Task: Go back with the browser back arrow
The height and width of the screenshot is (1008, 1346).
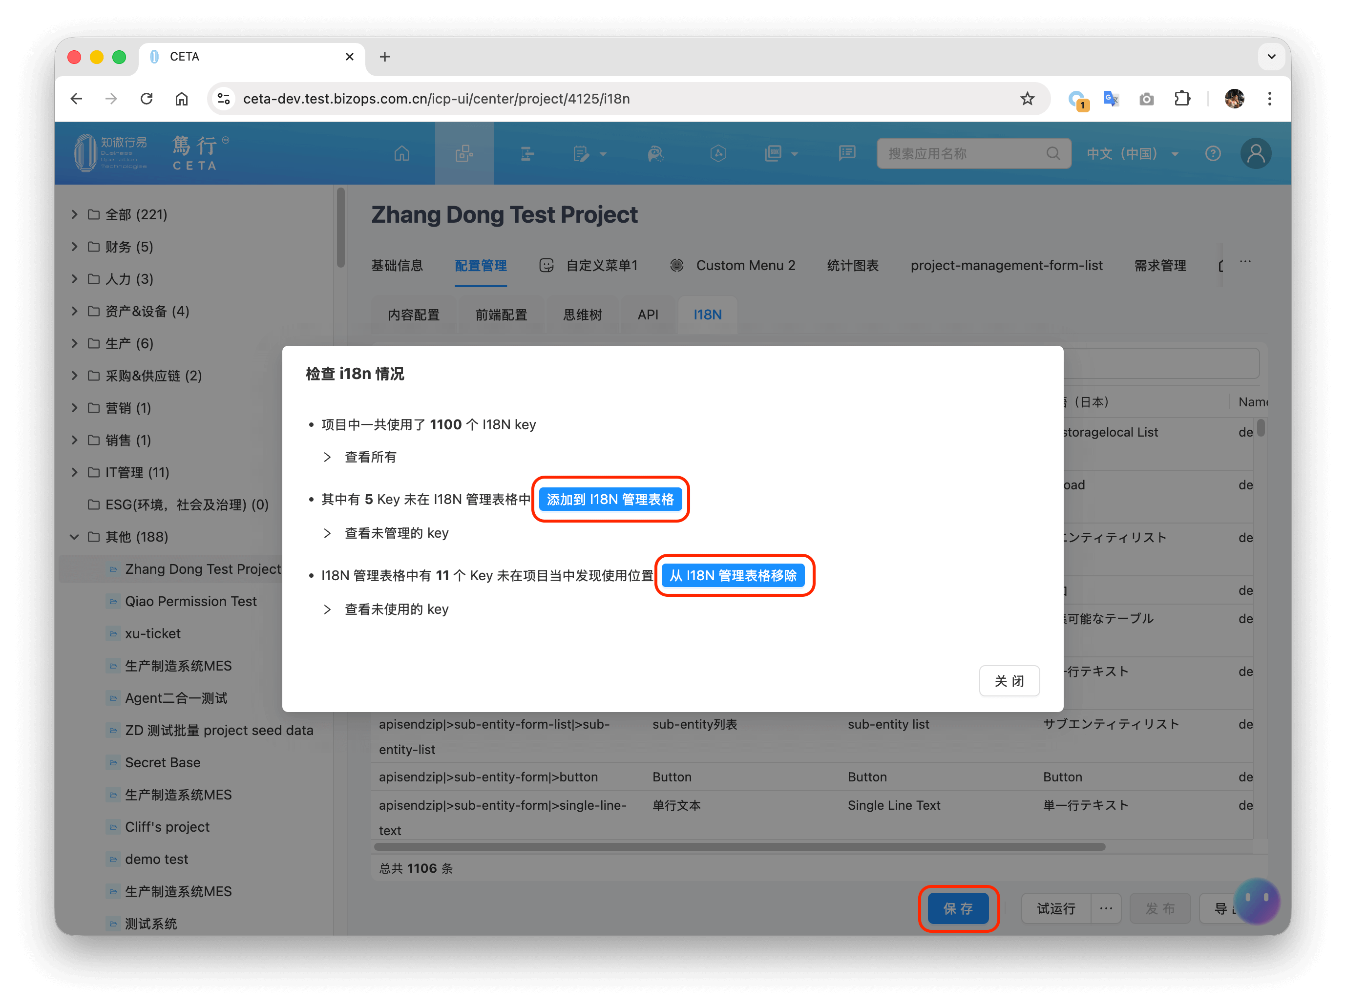Action: 77,99
